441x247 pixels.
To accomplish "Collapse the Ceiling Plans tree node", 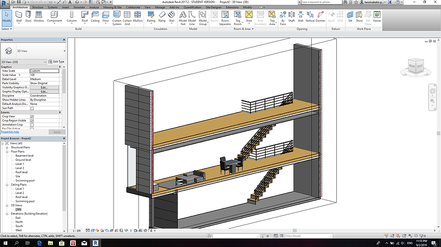I will click(7, 185).
